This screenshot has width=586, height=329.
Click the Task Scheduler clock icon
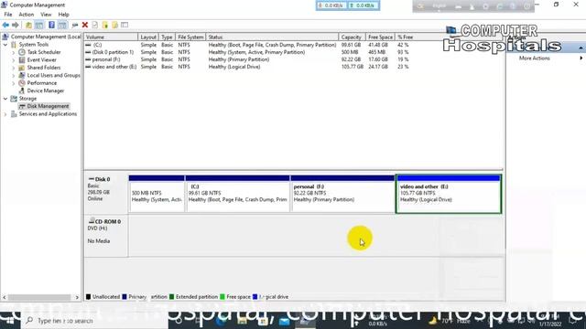22,52
